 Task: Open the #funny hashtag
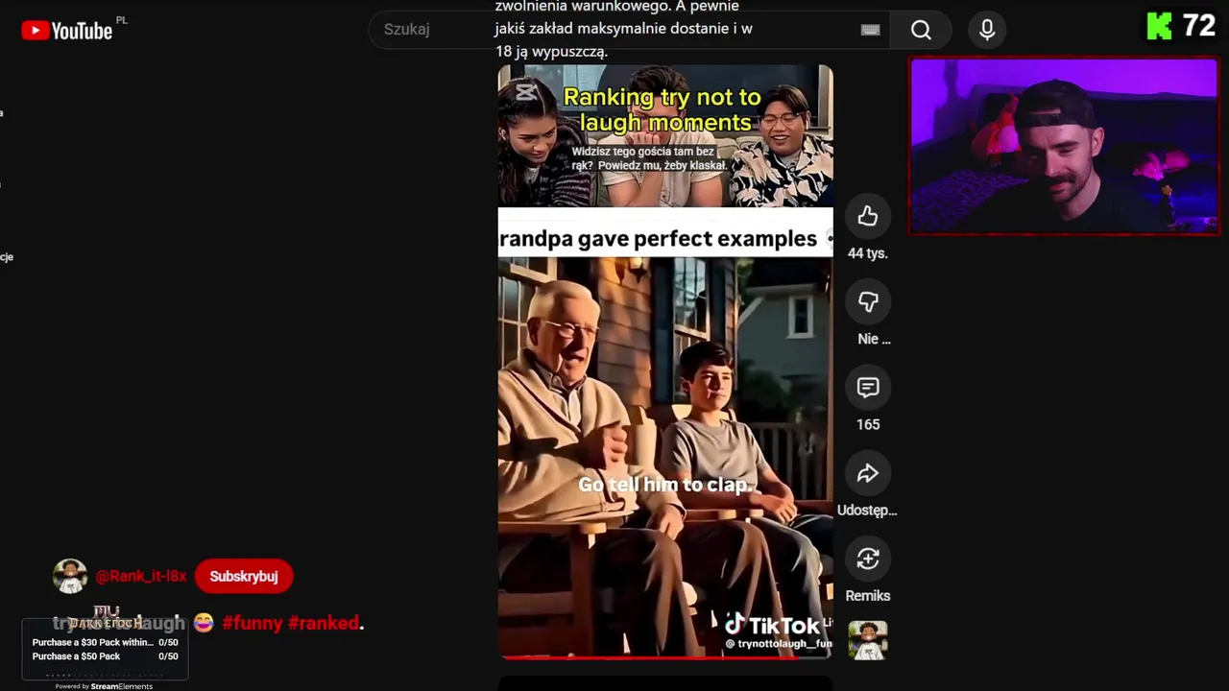253,623
